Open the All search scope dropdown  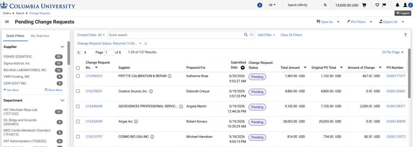(272, 5)
